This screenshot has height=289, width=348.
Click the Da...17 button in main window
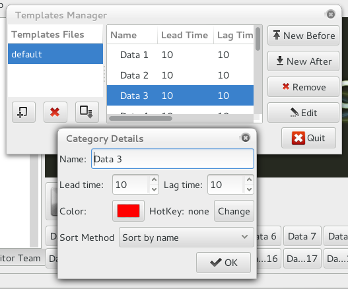[302, 259]
